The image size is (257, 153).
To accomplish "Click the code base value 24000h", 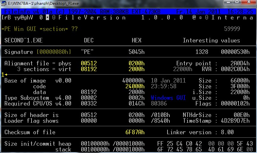I will (x=135, y=86).
